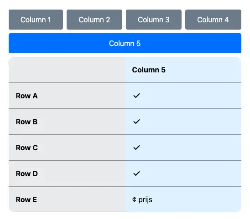Click the blue Row A cell background

pos(183,96)
